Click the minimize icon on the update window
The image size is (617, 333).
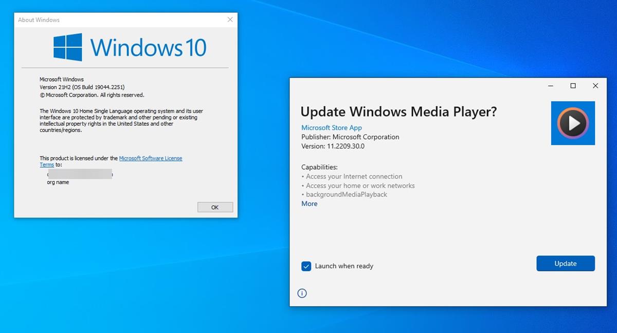[550, 86]
